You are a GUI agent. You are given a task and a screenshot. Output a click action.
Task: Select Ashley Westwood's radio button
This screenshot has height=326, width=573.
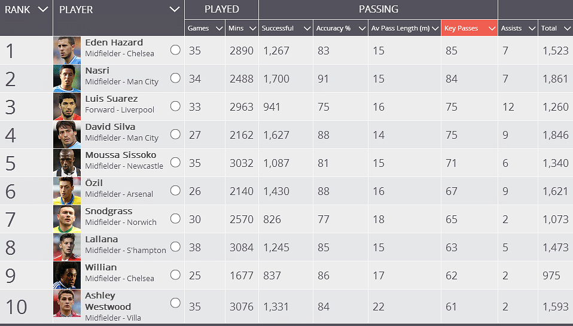[x=175, y=303]
